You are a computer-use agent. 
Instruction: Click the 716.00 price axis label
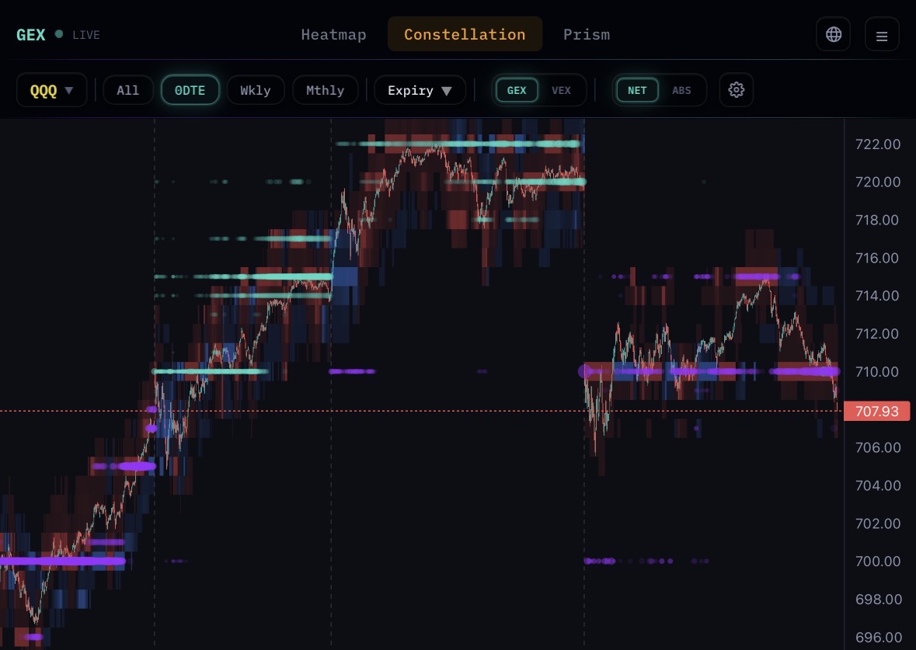coord(877,258)
